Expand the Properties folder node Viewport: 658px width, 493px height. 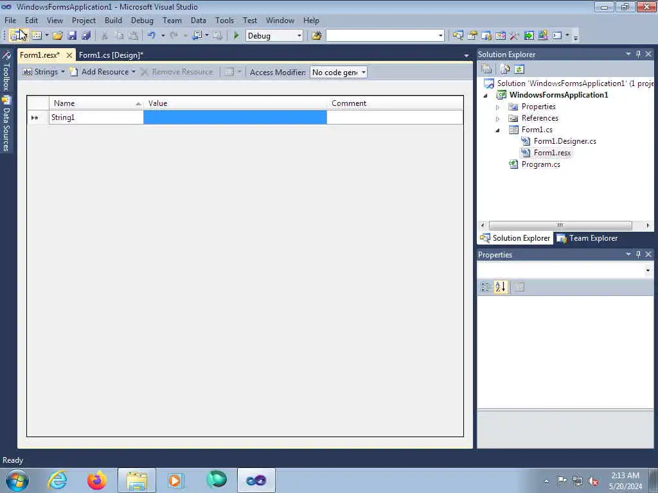(x=498, y=107)
